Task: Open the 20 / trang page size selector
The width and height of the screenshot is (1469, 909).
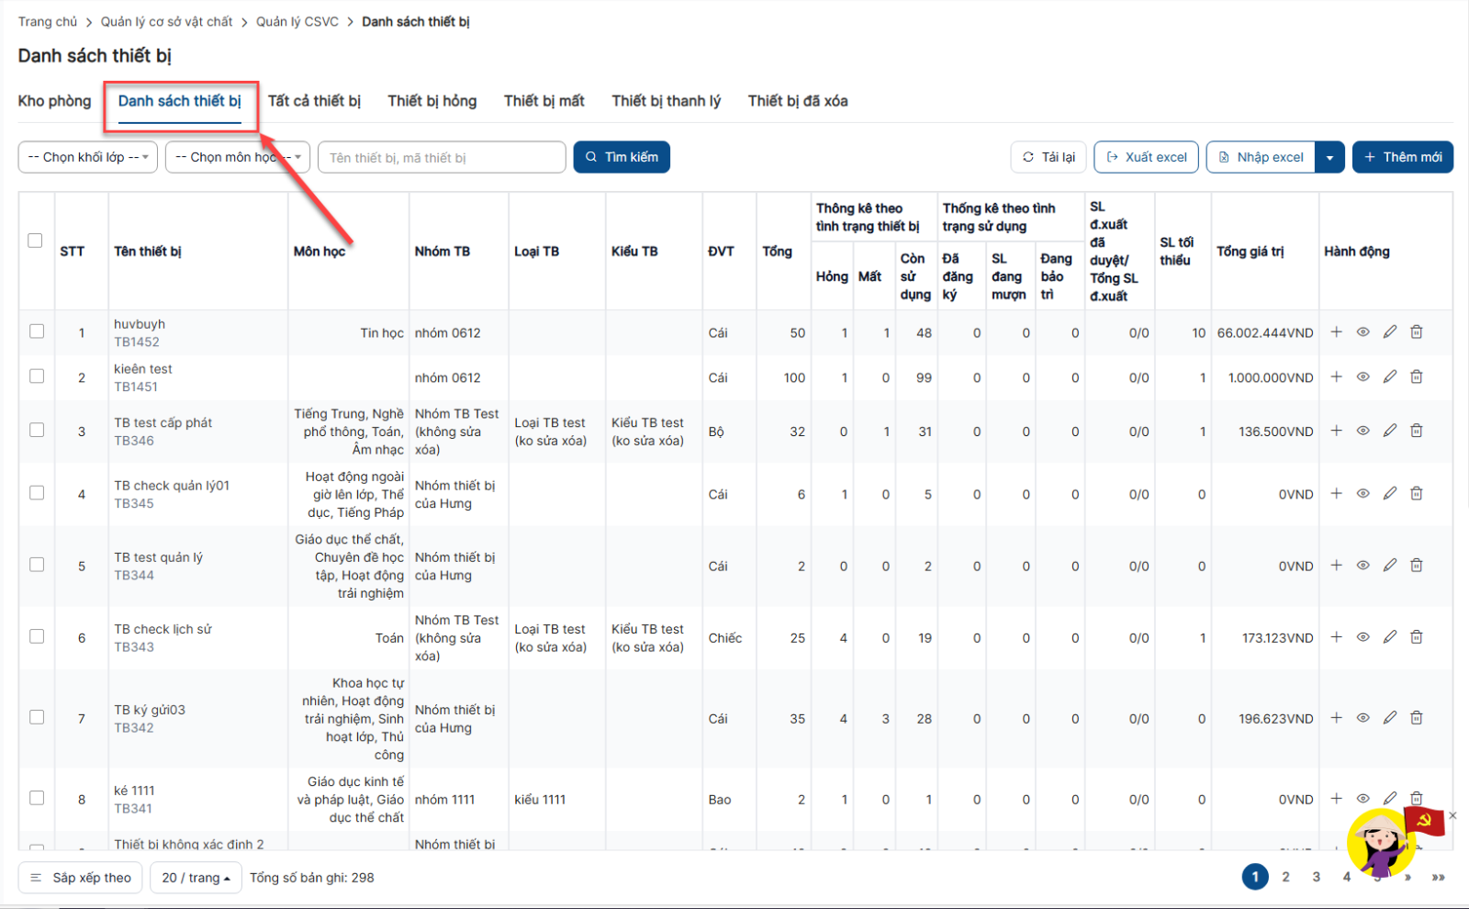Action: tap(196, 878)
